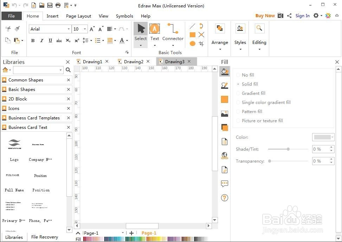342x242 pixels.
Task: Click the Save icon in title bar
Action: 50,5
